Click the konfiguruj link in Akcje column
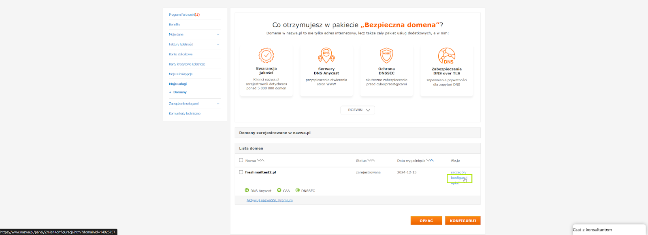Viewport: 648px width, 235px height. pos(459,178)
